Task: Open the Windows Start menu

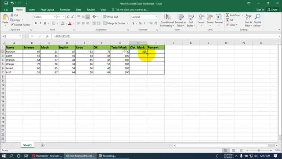Action: click(x=4, y=156)
